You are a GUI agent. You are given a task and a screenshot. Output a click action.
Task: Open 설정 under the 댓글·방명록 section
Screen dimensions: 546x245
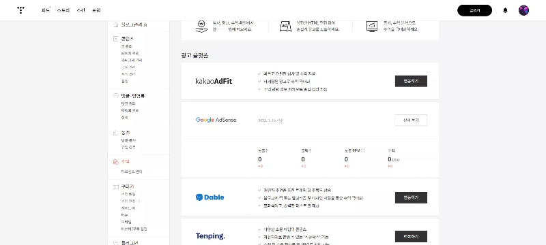pos(125,117)
